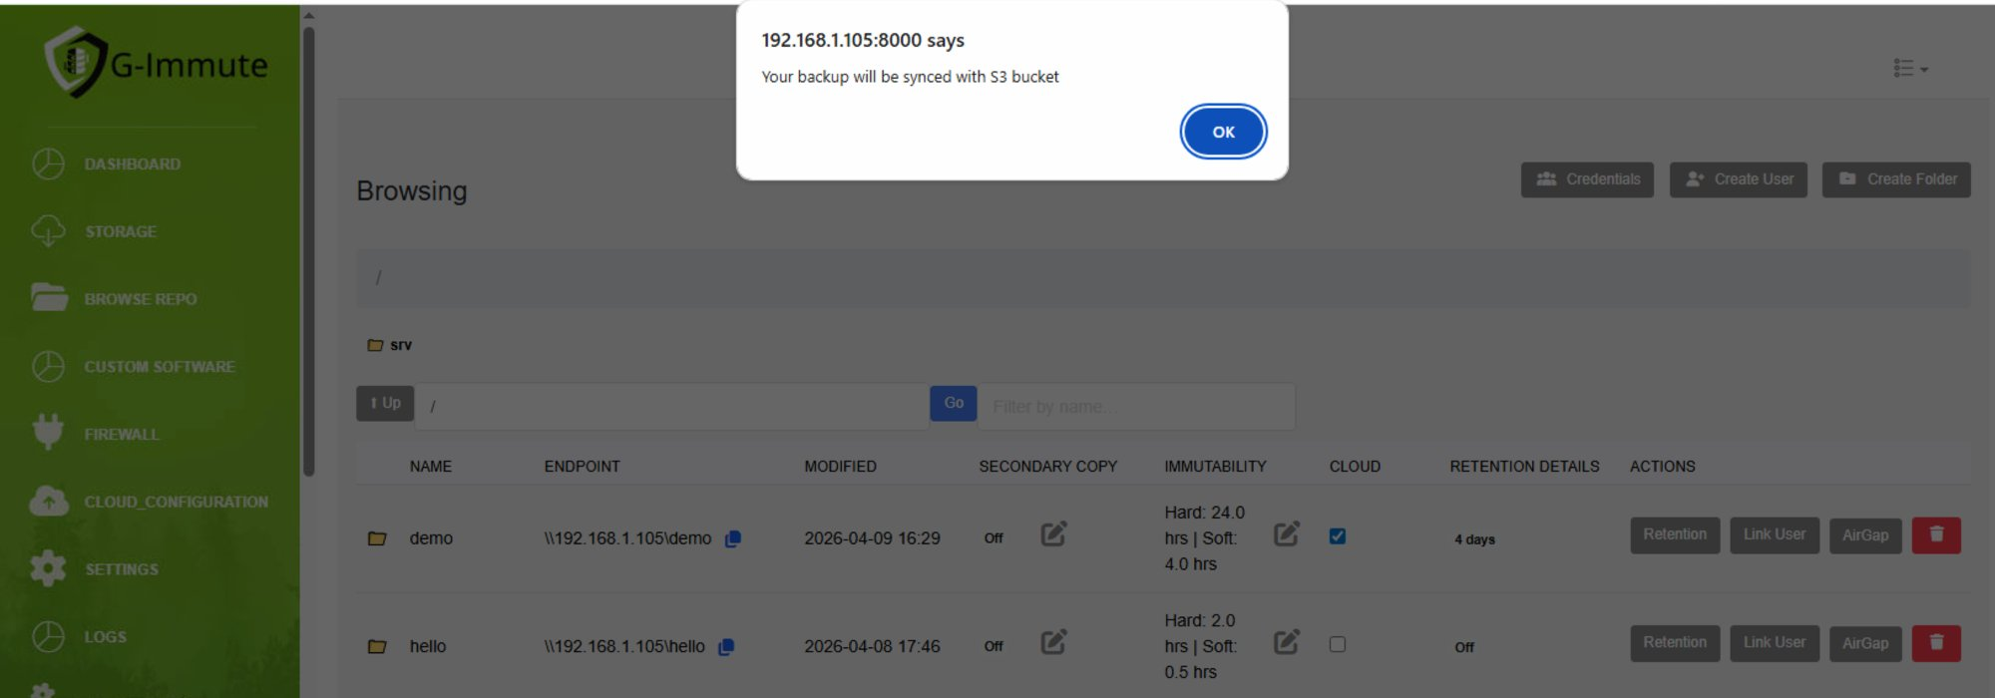
Task: Open the hello folder row
Action: coord(428,646)
